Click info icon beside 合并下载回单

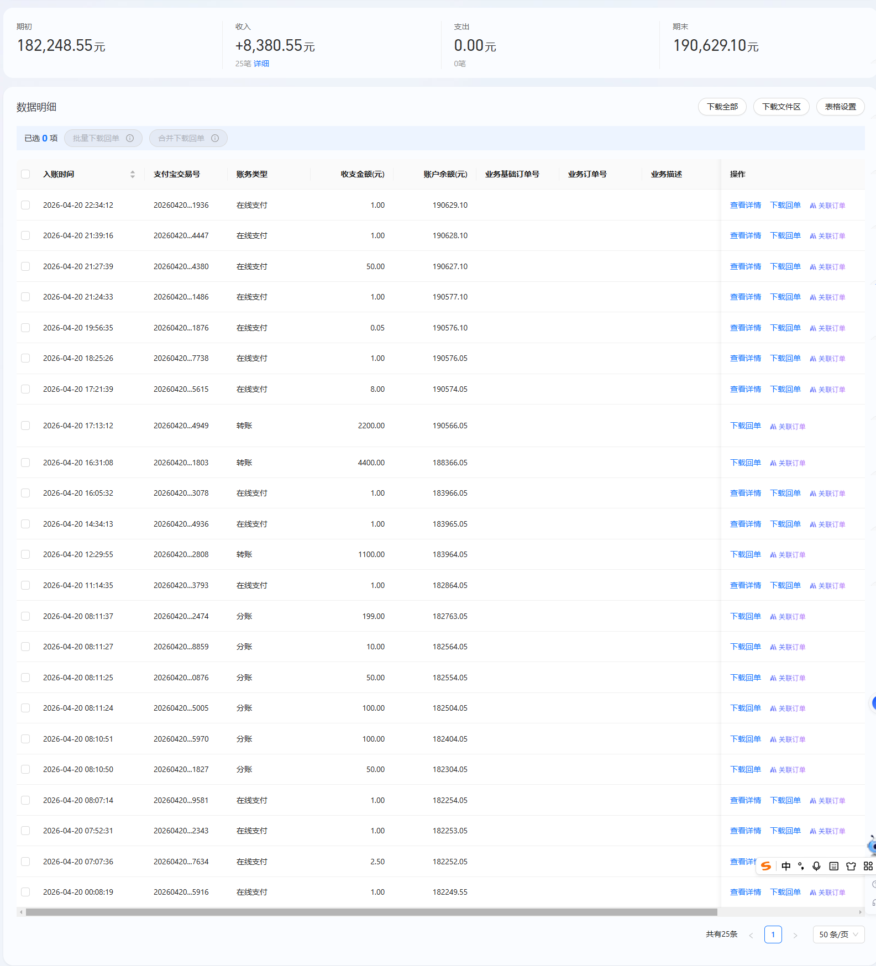click(x=215, y=138)
